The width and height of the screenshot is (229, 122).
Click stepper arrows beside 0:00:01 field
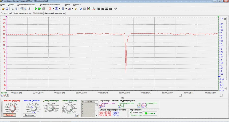(141, 113)
